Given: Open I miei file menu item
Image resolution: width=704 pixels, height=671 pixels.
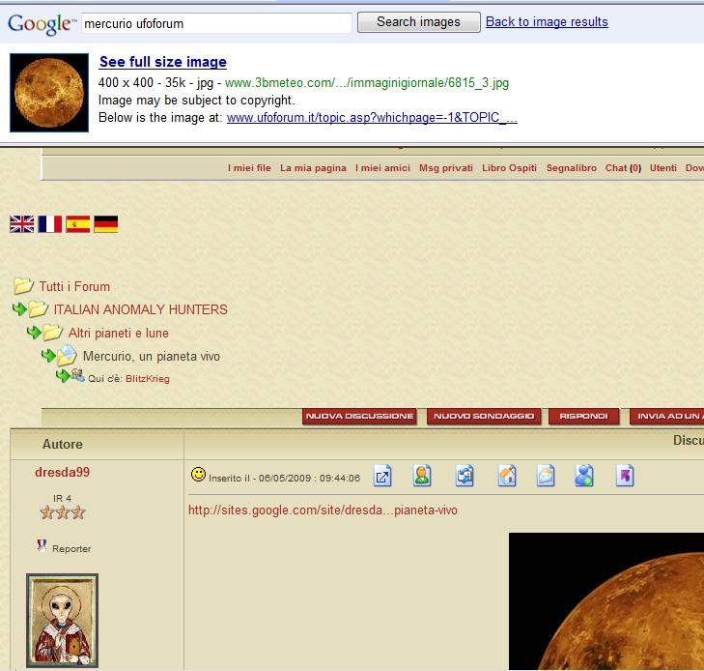Looking at the screenshot, I should [x=249, y=168].
